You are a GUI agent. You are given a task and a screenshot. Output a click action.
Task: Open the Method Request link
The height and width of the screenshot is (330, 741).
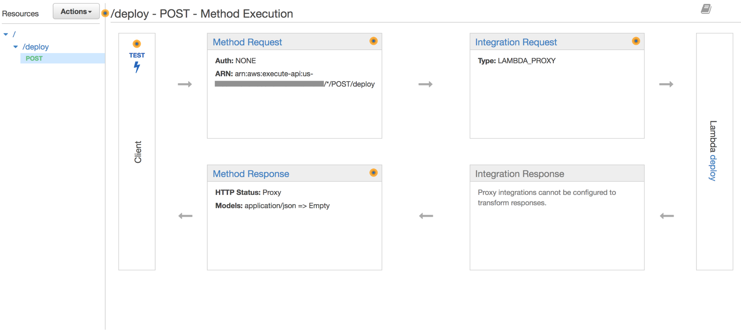click(x=247, y=42)
